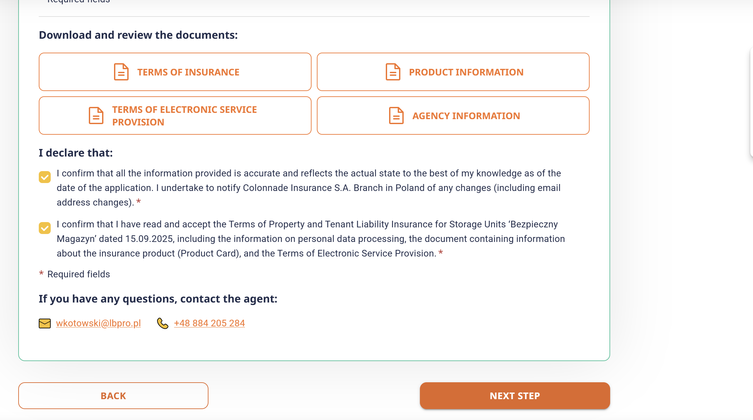
Task: Open TERMS OF ELECTRONIC SERVICE PROVISION document
Action: pyautogui.click(x=184, y=116)
